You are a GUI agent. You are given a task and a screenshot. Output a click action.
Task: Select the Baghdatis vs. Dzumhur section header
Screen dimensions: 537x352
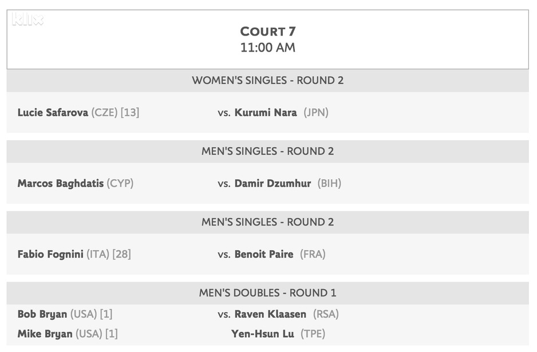(268, 152)
